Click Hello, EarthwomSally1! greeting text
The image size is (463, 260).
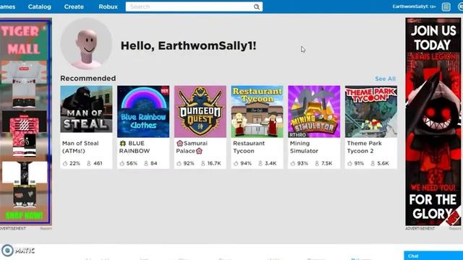pyautogui.click(x=188, y=45)
